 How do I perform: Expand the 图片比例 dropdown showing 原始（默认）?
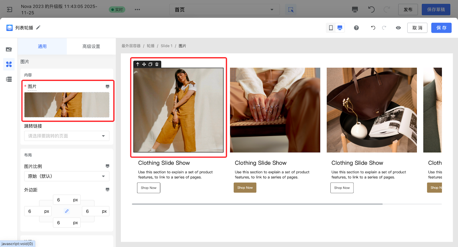pos(67,176)
